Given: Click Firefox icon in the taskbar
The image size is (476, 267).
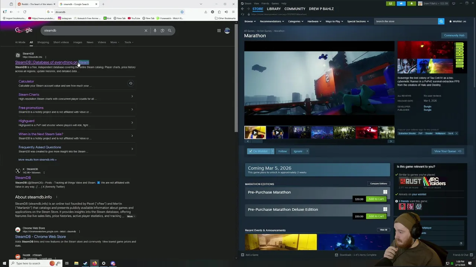Looking at the screenshot, I should tap(94, 263).
